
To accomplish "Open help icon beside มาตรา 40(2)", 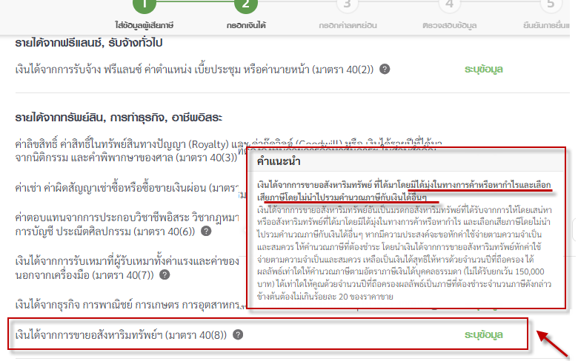I will (x=385, y=69).
